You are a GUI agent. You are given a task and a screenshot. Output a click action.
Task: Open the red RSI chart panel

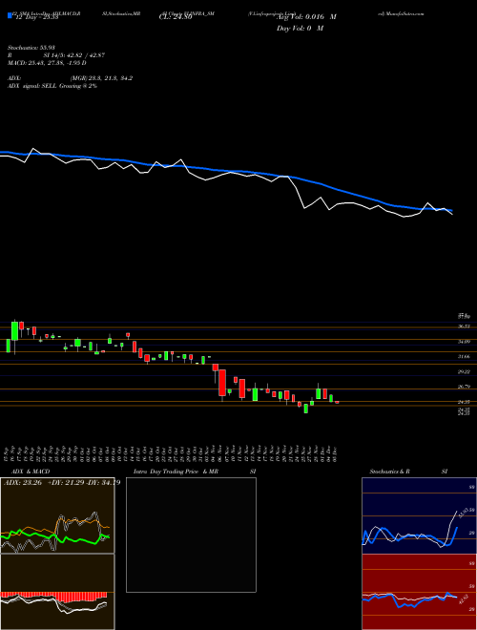419,592
